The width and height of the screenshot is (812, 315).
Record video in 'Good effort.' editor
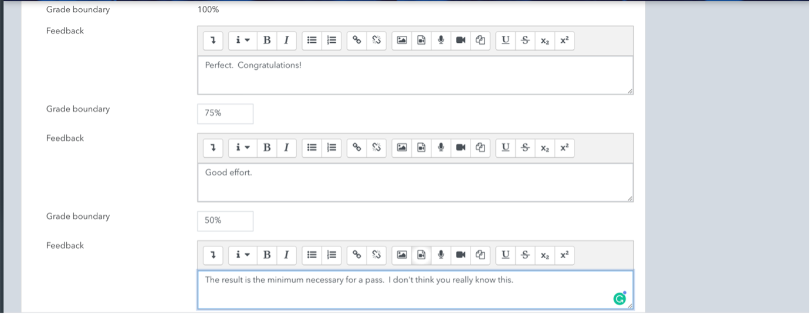point(461,148)
